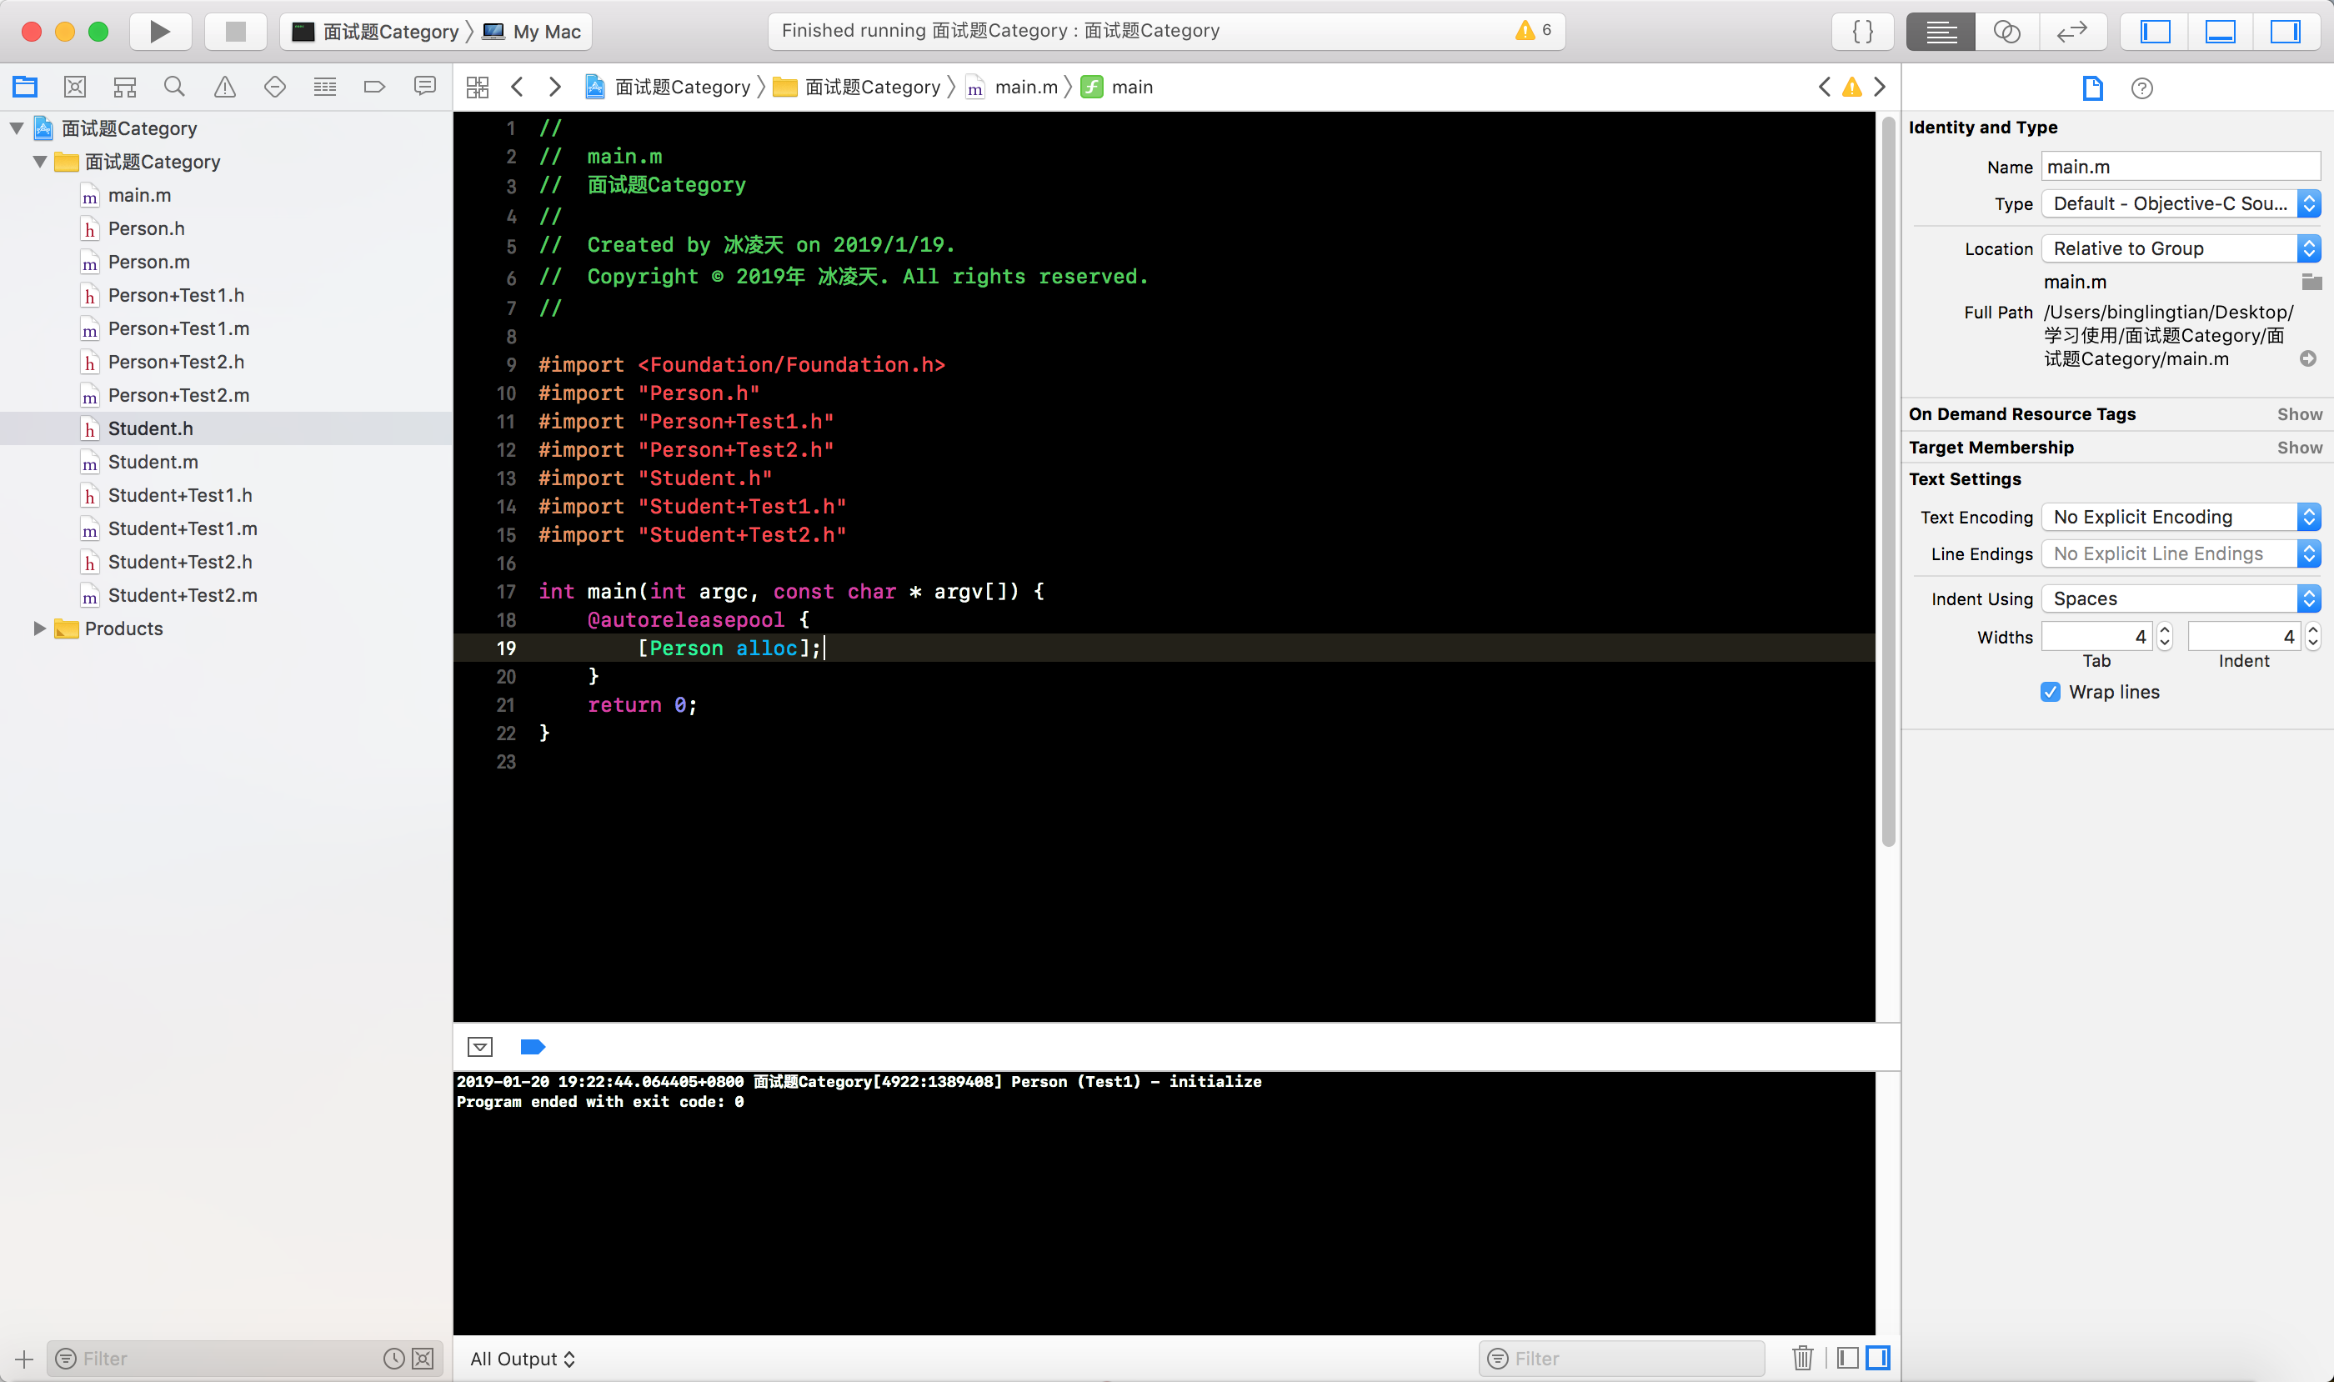The height and width of the screenshot is (1382, 2334).
Task: Open the Quick Help inspector icon
Action: tap(2141, 88)
